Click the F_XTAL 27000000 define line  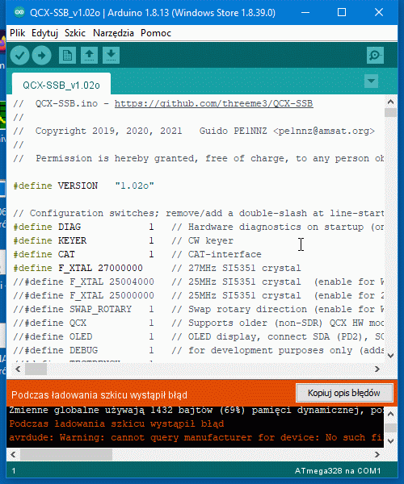click(157, 268)
